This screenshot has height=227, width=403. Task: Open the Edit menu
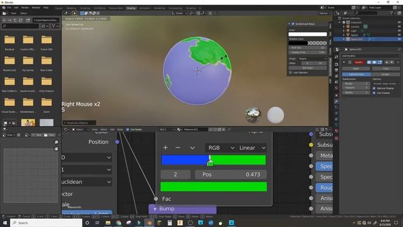(16, 8)
